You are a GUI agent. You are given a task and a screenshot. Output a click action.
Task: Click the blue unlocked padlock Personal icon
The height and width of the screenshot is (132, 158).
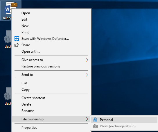pyautogui.click(x=95, y=120)
